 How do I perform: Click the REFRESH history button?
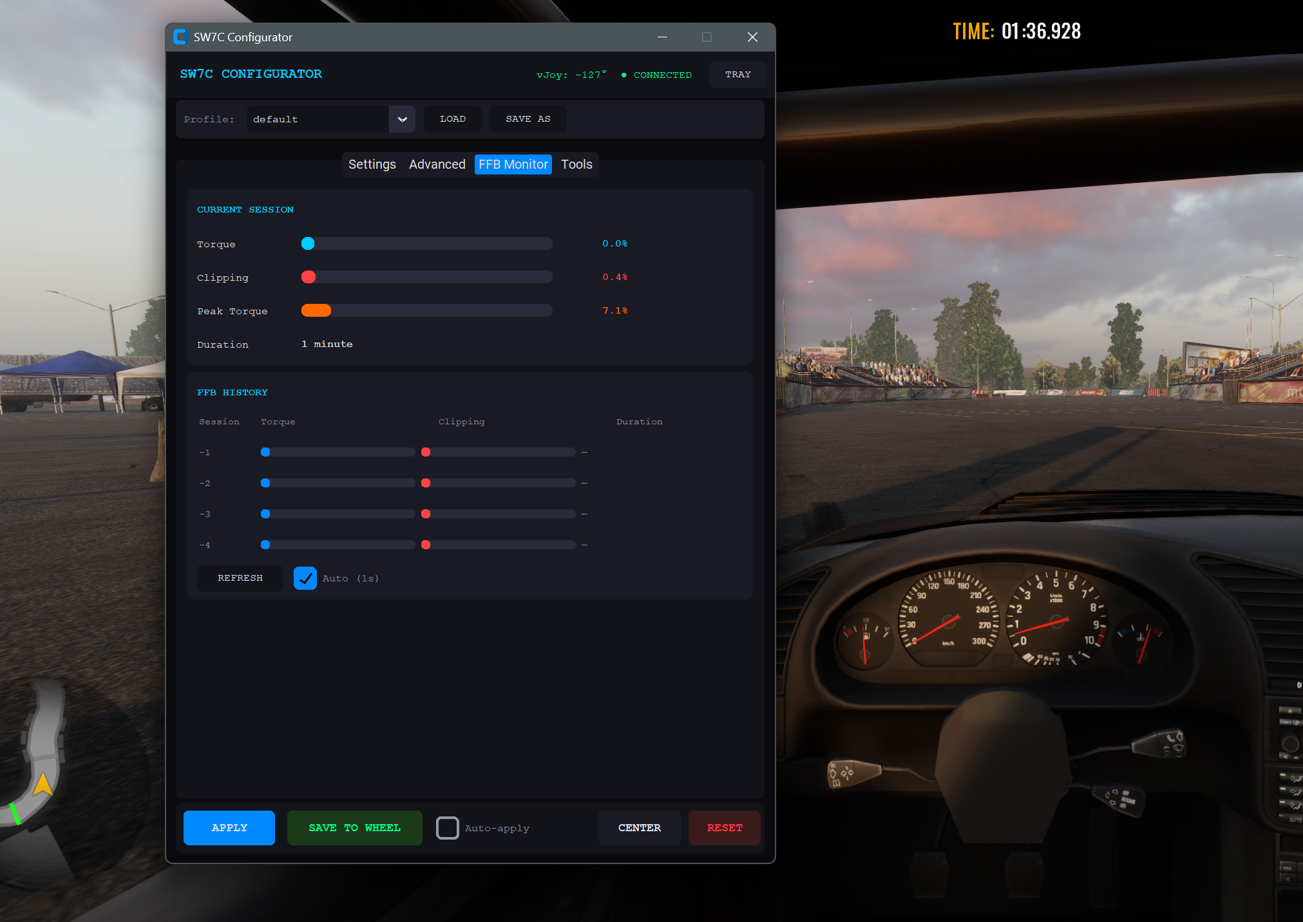point(240,578)
